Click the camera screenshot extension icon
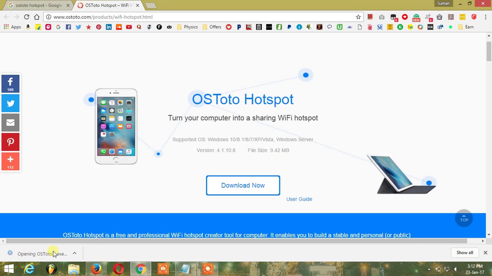This screenshot has height=276, width=492. (x=382, y=17)
